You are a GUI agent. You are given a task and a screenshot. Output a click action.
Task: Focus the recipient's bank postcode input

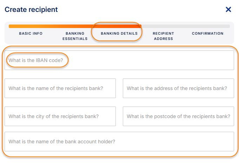178,116
